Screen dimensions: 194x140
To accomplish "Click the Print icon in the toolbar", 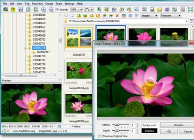I will coord(167,9).
